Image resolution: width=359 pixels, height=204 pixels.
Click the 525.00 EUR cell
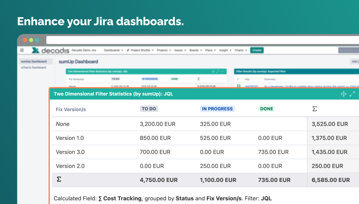[215, 138]
